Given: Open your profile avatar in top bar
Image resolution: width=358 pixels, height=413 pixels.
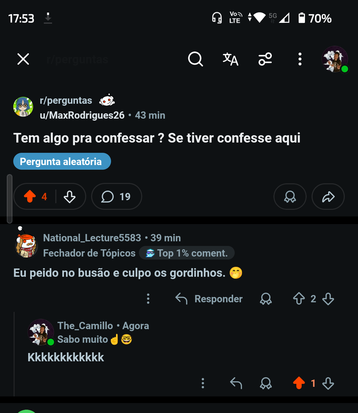Looking at the screenshot, I should [x=335, y=59].
